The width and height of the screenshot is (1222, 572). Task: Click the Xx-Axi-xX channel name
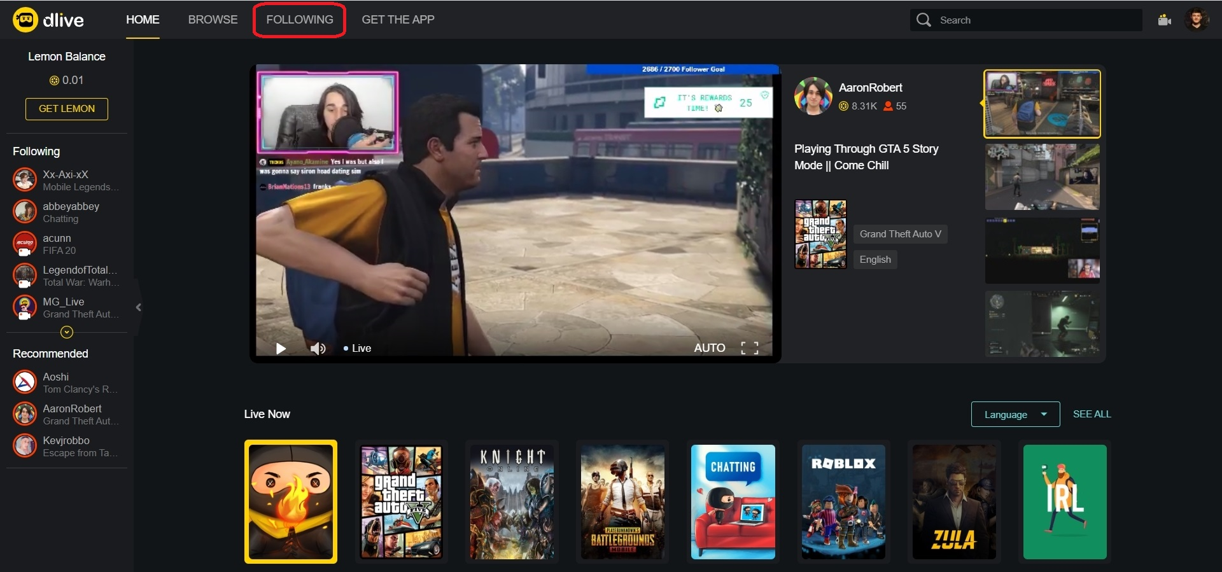(x=66, y=174)
